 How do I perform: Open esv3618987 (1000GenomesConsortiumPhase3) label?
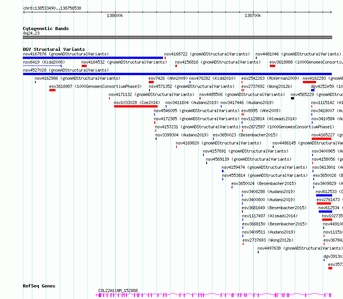95,86
